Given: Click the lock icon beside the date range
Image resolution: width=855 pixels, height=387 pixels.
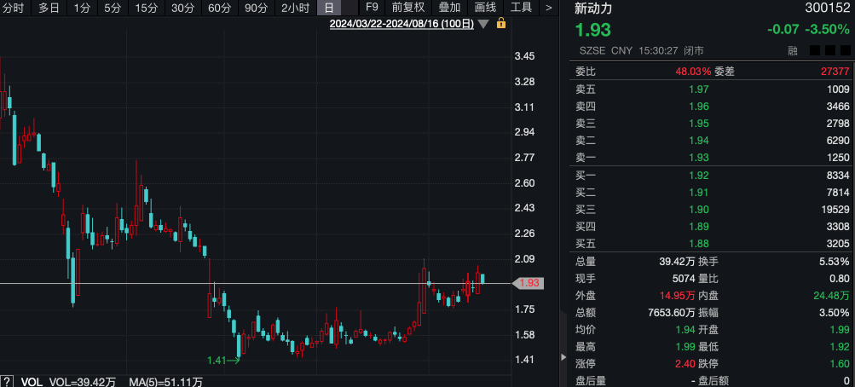Looking at the screenshot, I should [x=501, y=24].
